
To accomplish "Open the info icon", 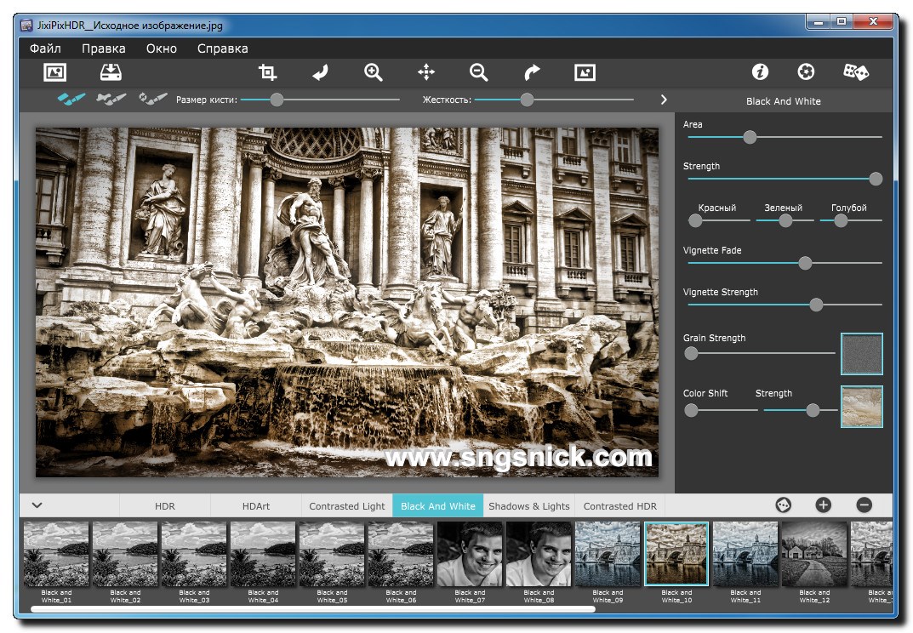I will [760, 71].
